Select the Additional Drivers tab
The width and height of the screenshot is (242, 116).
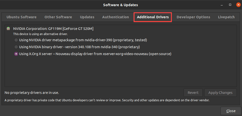[153, 17]
